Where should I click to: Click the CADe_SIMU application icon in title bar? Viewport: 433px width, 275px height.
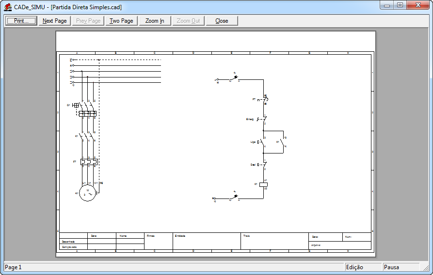coord(8,7)
